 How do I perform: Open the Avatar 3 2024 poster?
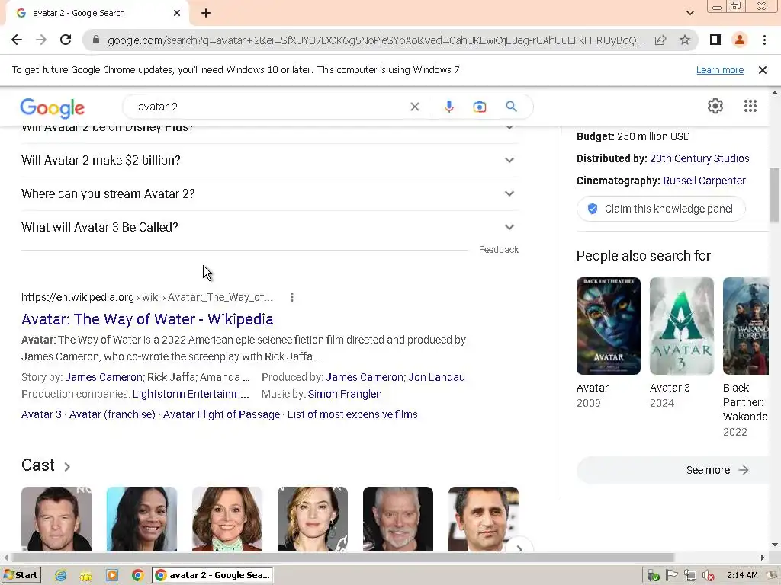[681, 326]
